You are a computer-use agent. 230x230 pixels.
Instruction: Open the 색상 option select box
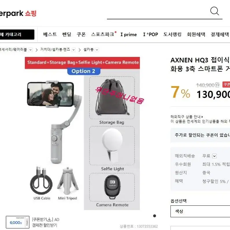coord(200,211)
